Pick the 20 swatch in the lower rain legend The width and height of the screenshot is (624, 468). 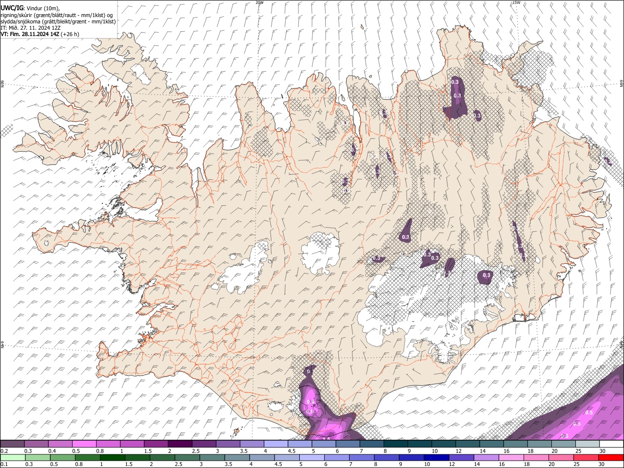click(x=561, y=457)
